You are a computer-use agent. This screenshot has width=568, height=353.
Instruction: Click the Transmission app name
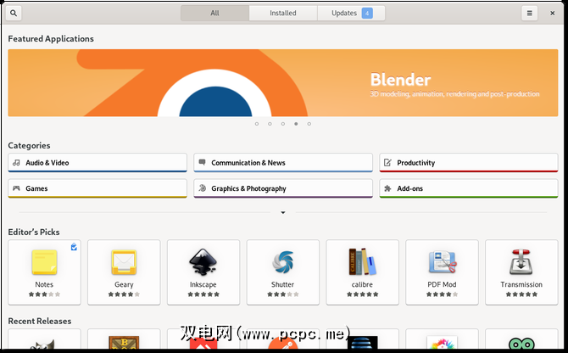(x=521, y=284)
